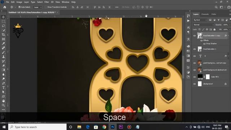Open the Actions panel play icon
Image resolution: width=231 pixels, height=130 pixels.
(x=188, y=21)
